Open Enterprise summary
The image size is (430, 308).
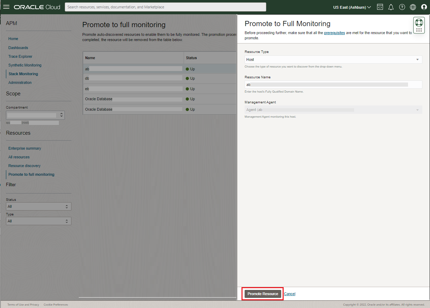(25, 148)
